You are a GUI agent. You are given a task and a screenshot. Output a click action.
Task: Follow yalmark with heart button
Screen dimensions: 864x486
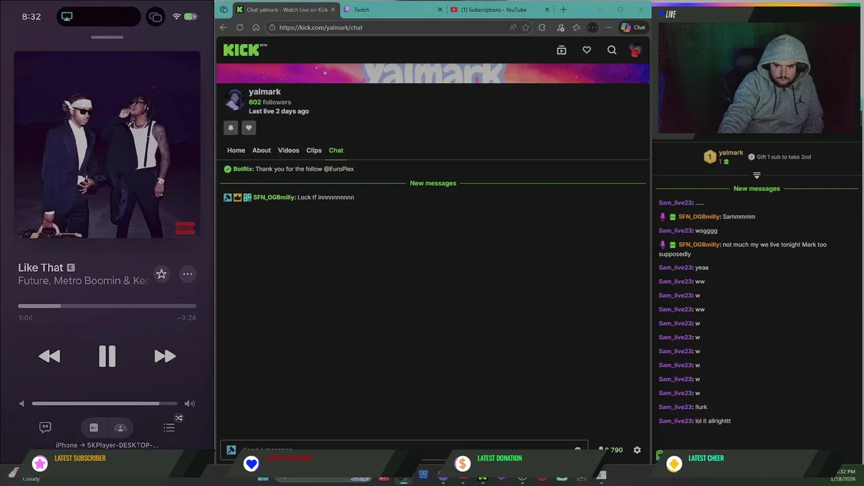click(x=249, y=128)
